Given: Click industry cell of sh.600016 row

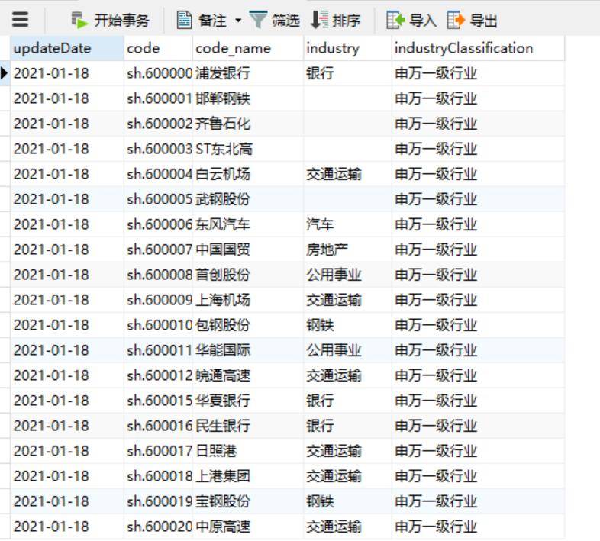Looking at the screenshot, I should [x=347, y=426].
